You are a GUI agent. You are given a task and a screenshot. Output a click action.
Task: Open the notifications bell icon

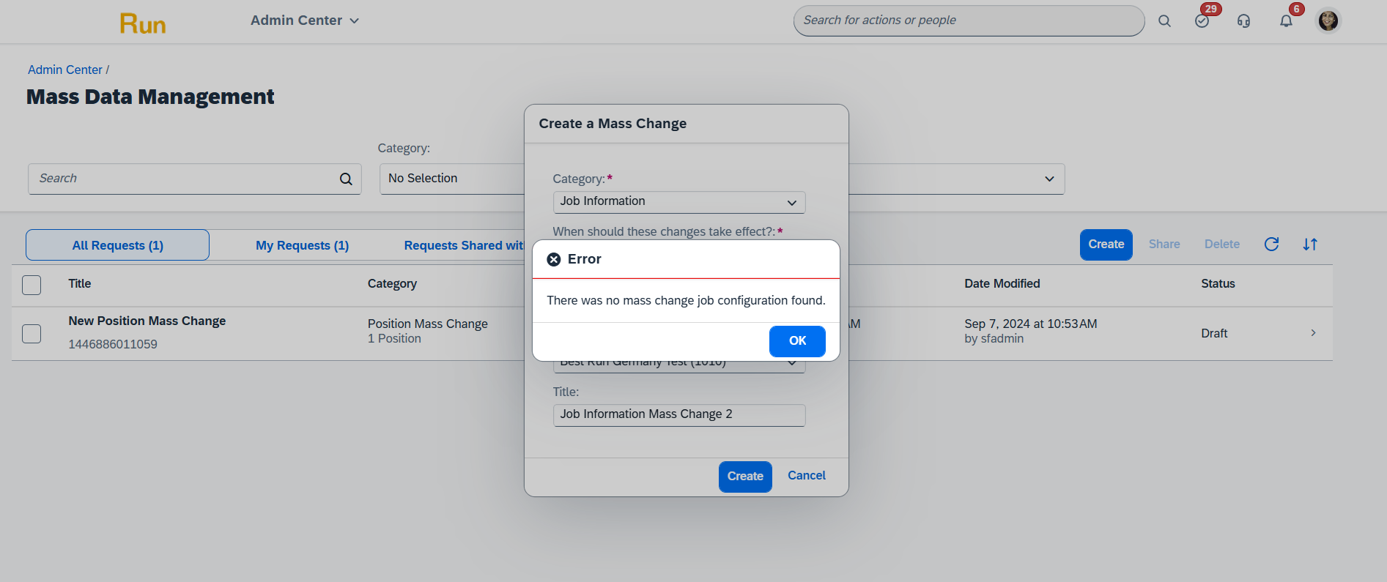[1286, 21]
